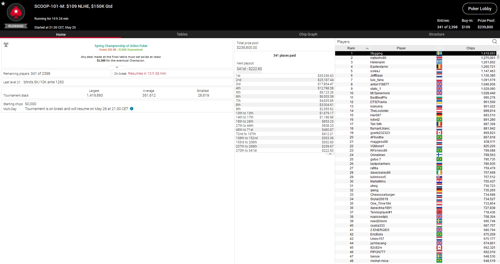Click the blue info icon beside multi-day resume text
Image resolution: width=500 pixels, height=264 pixels.
coord(132,109)
